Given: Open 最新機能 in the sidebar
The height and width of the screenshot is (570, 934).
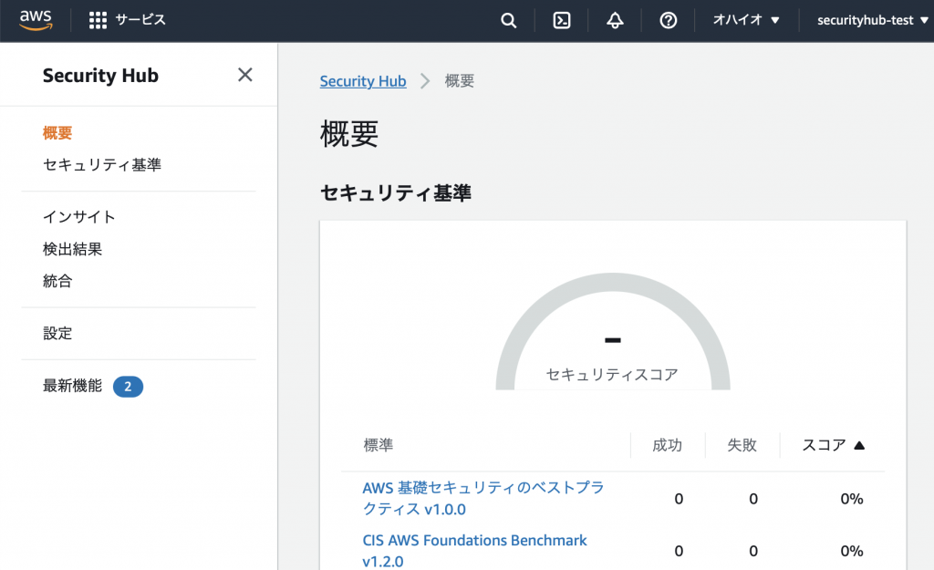Looking at the screenshot, I should [x=72, y=386].
